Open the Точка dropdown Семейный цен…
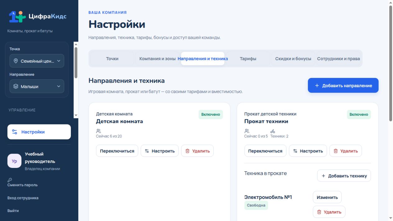 pyautogui.click(x=37, y=61)
